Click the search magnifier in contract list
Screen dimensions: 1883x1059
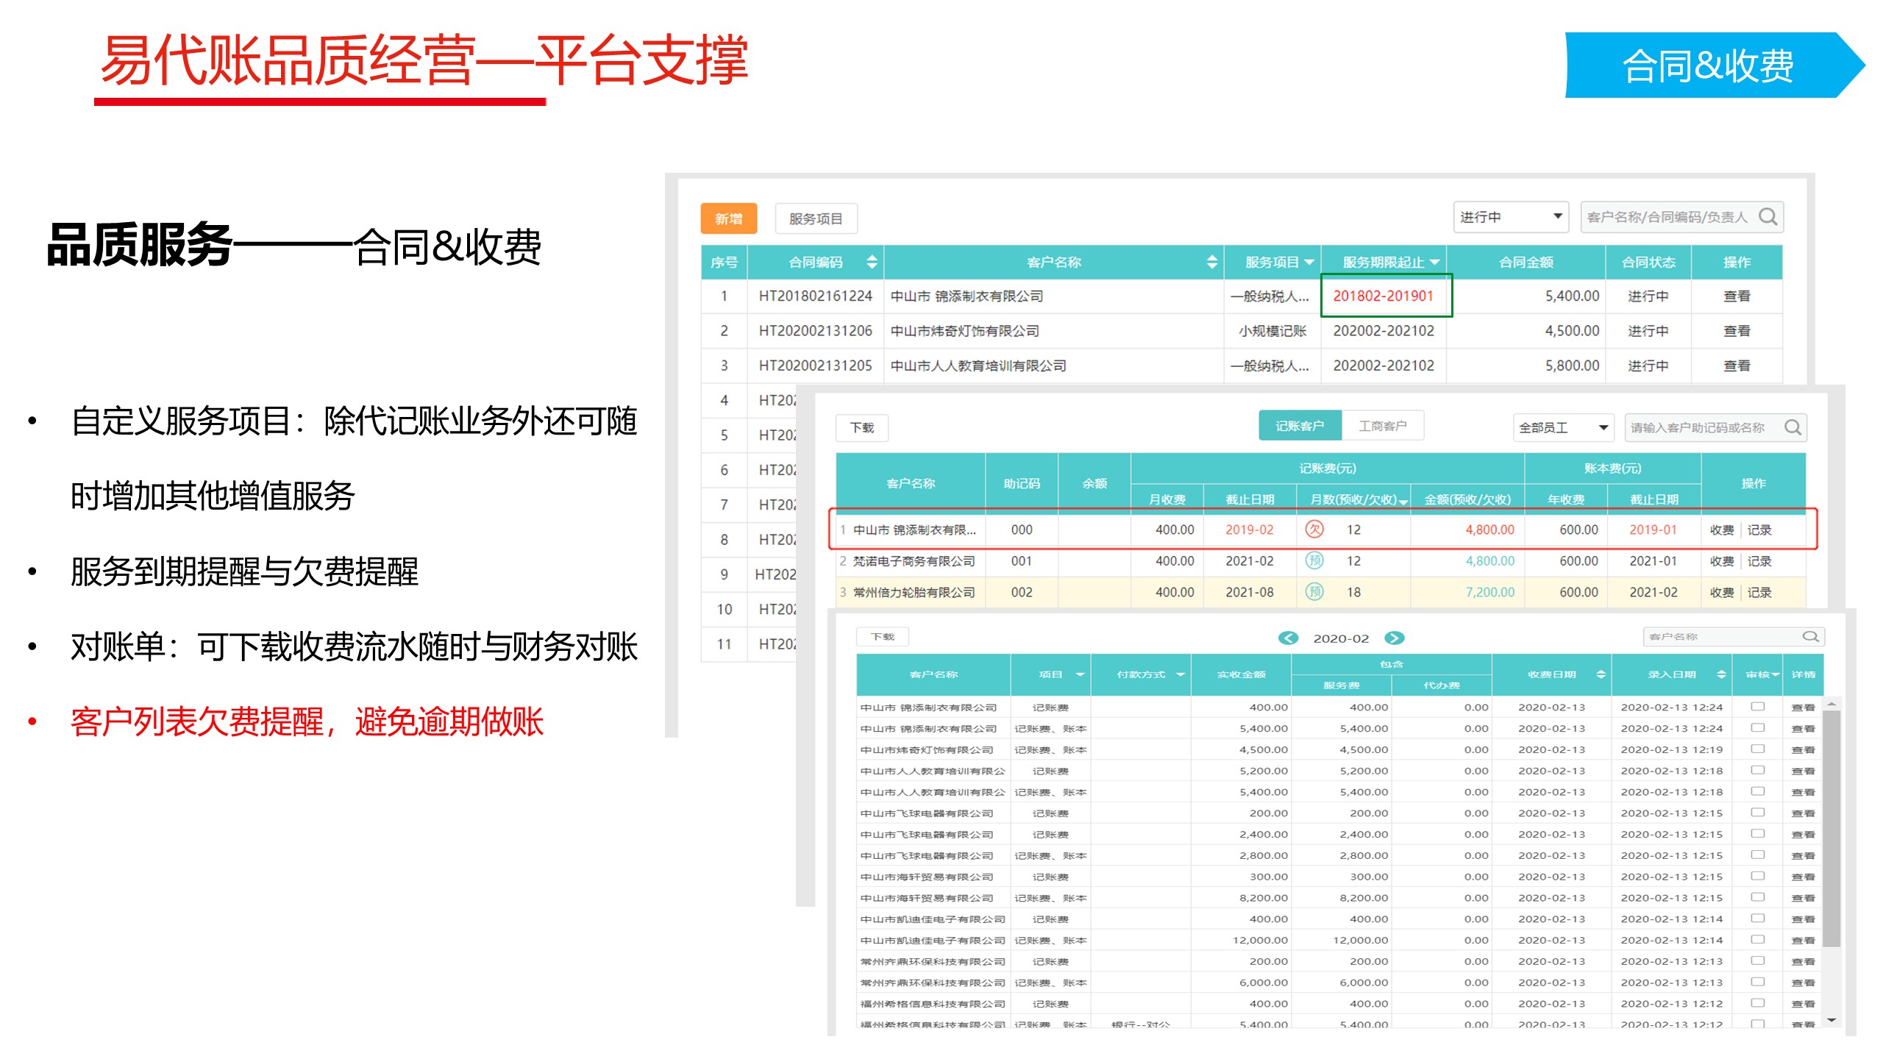point(1768,217)
